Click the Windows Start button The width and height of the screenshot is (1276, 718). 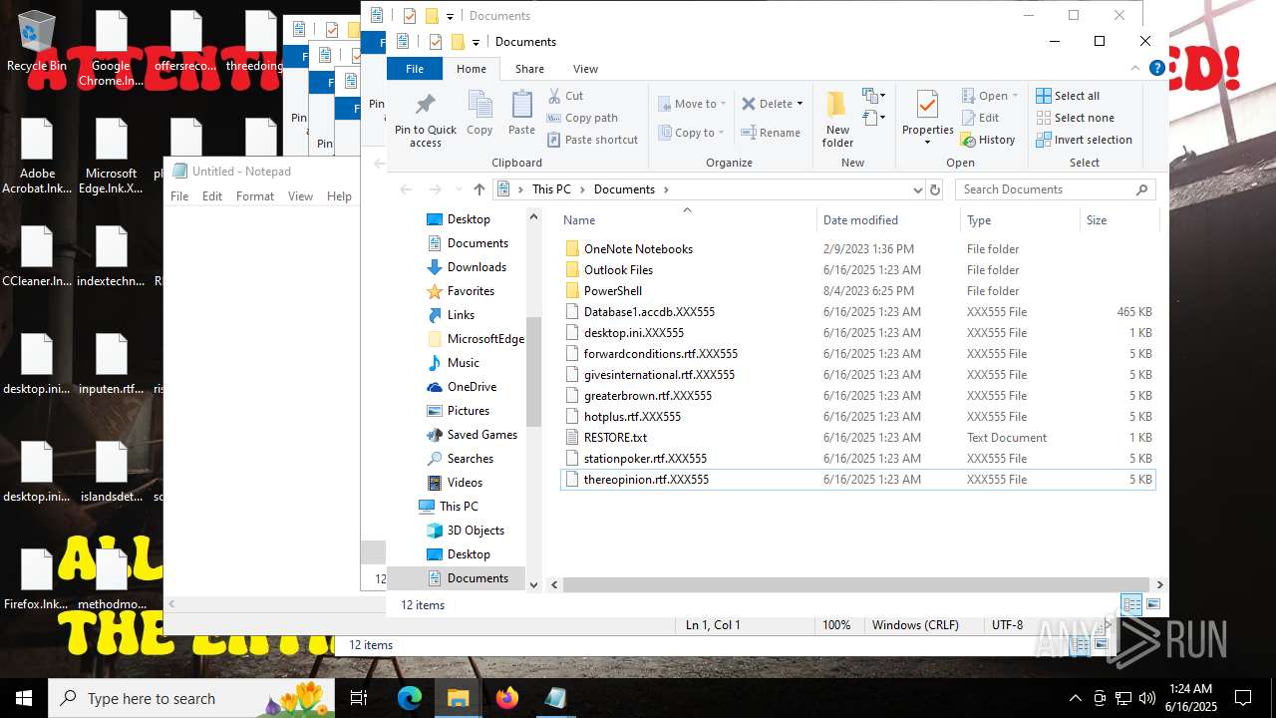(x=24, y=698)
